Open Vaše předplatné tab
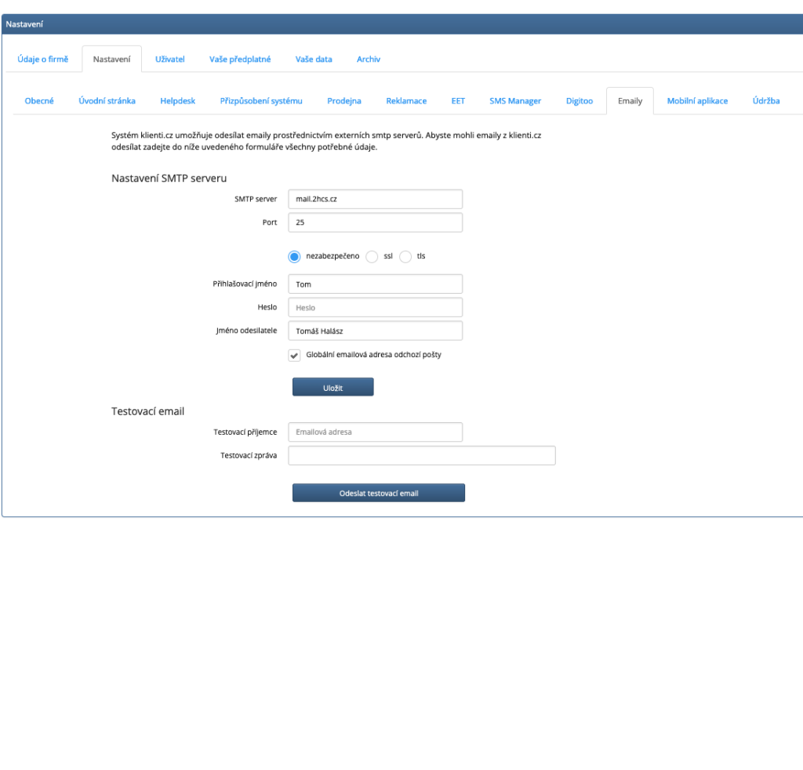Screen dimensions: 803x770 tap(240, 60)
